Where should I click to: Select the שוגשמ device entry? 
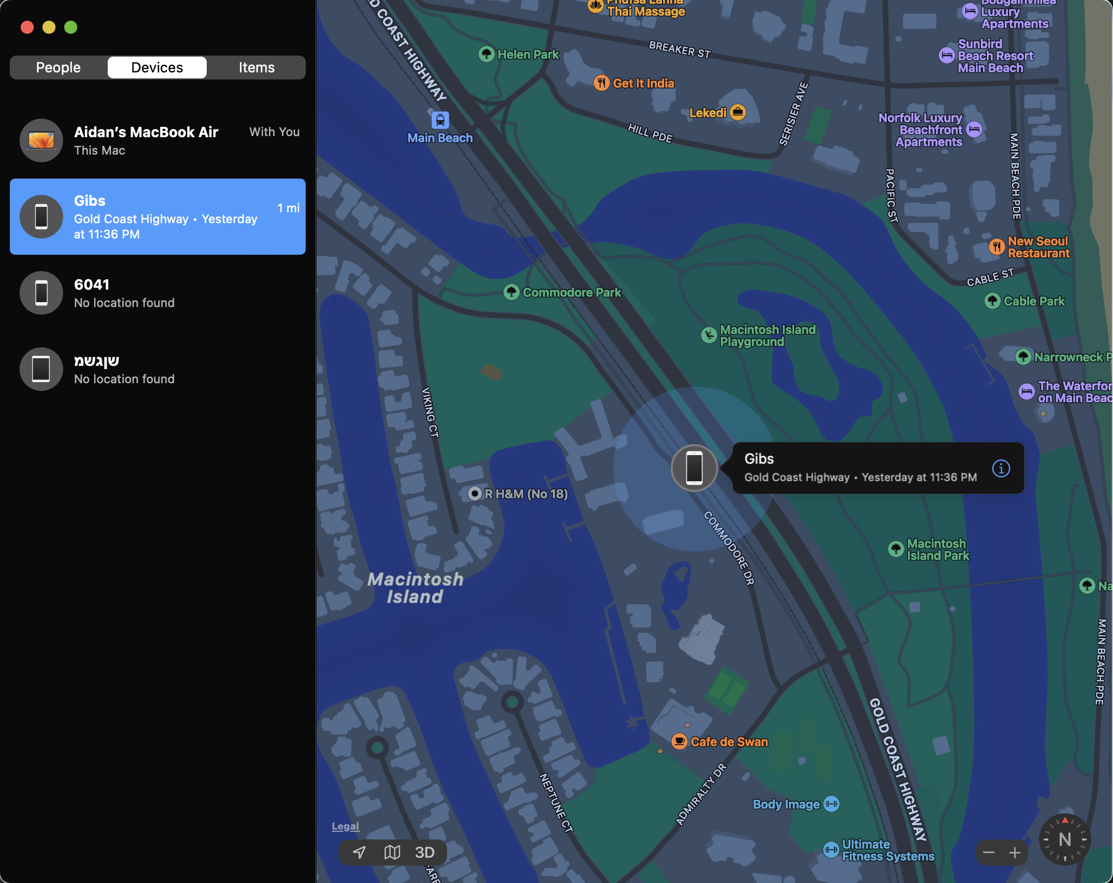[157, 368]
